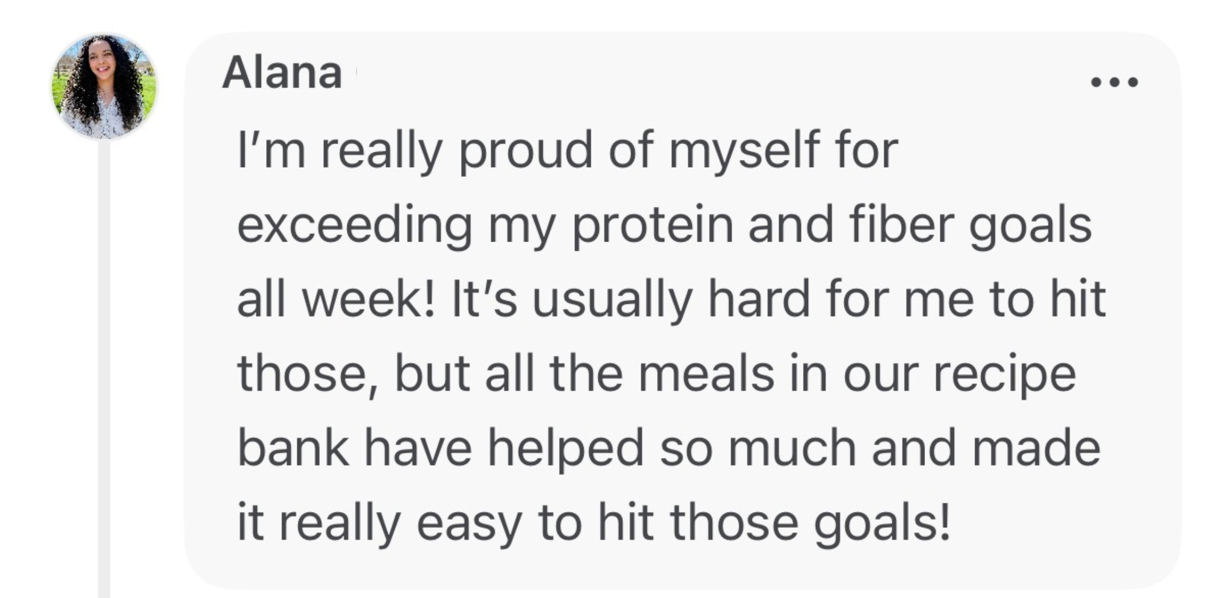Click the last line "it really easy to hit those goals!"

[593, 523]
